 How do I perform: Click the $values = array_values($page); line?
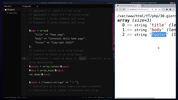click(49, 66)
